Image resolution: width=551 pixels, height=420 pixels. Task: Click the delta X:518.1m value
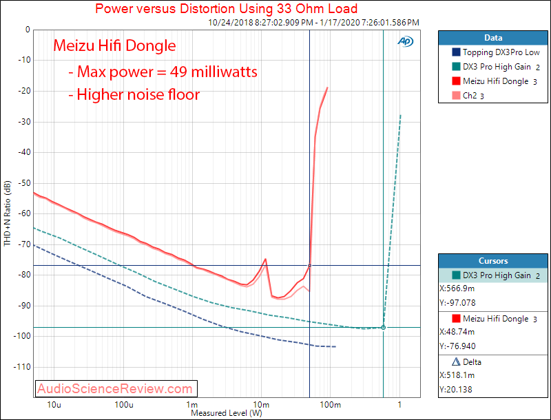[x=456, y=375]
